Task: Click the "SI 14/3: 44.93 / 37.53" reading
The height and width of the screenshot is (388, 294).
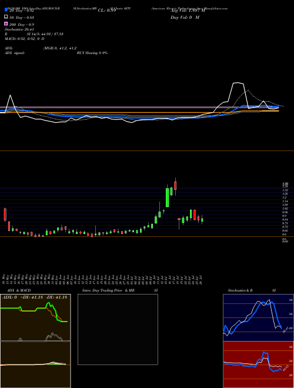Action: pyautogui.click(x=45, y=34)
